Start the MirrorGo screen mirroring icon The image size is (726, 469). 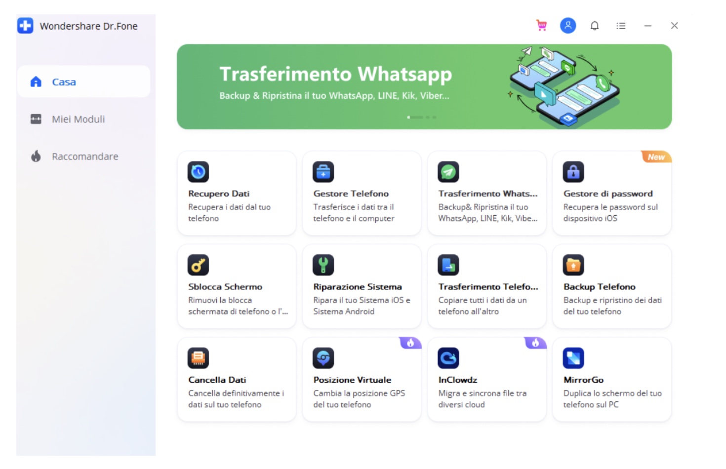[x=573, y=358]
